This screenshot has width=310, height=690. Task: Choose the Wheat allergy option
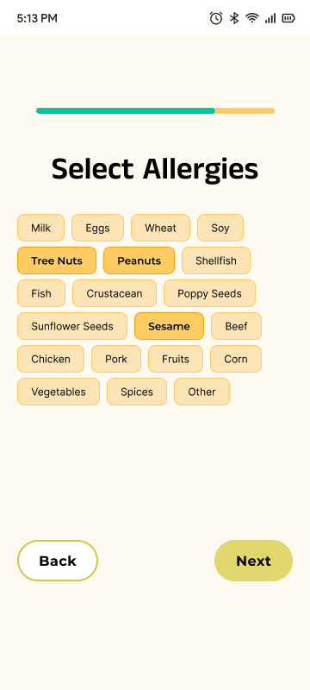pyautogui.click(x=160, y=228)
